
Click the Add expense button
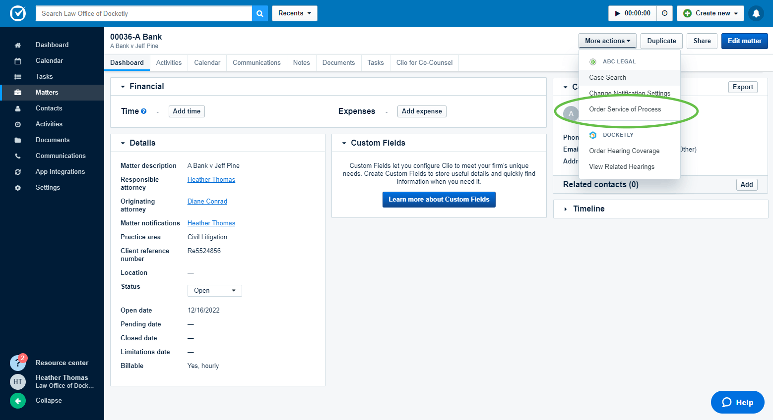pyautogui.click(x=422, y=111)
